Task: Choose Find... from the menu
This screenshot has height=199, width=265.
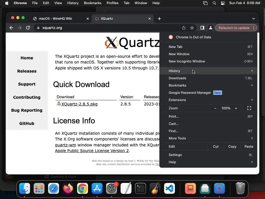Action: coord(208,131)
